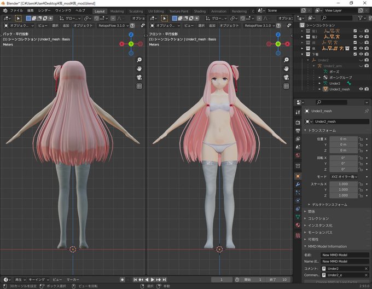
Task: Open 再生 playback menu in timeline
Action: (x=20, y=280)
